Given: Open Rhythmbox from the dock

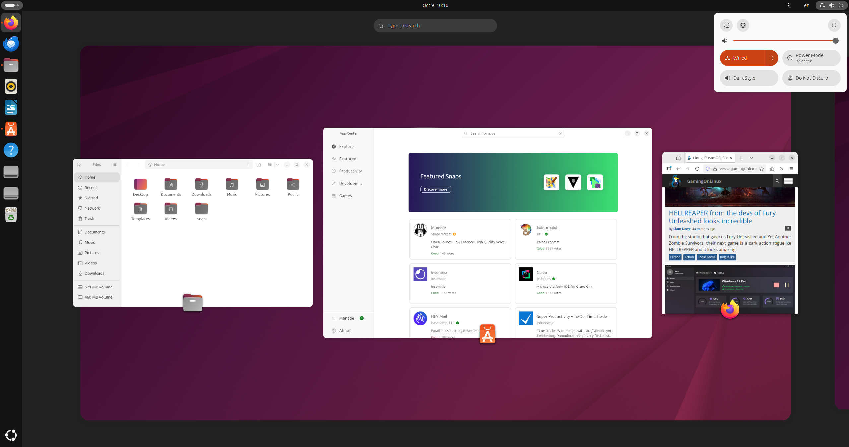Looking at the screenshot, I should tap(11, 86).
